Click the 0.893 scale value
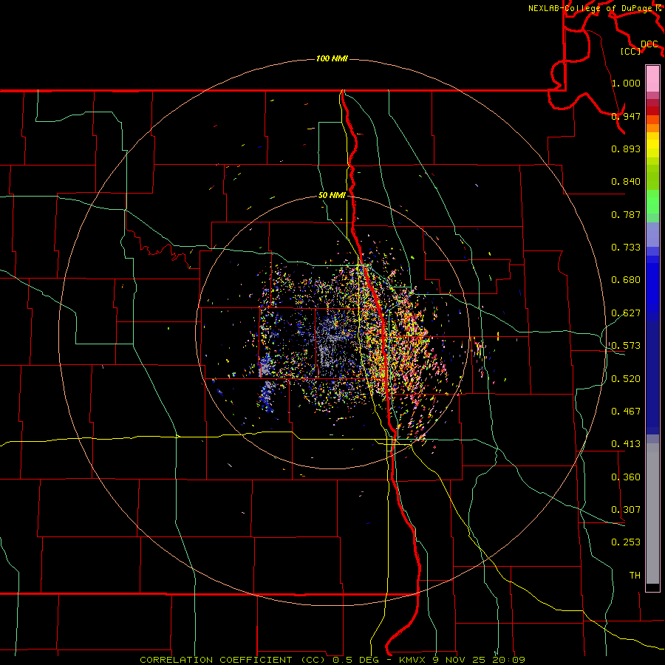The image size is (665, 665). tap(626, 149)
